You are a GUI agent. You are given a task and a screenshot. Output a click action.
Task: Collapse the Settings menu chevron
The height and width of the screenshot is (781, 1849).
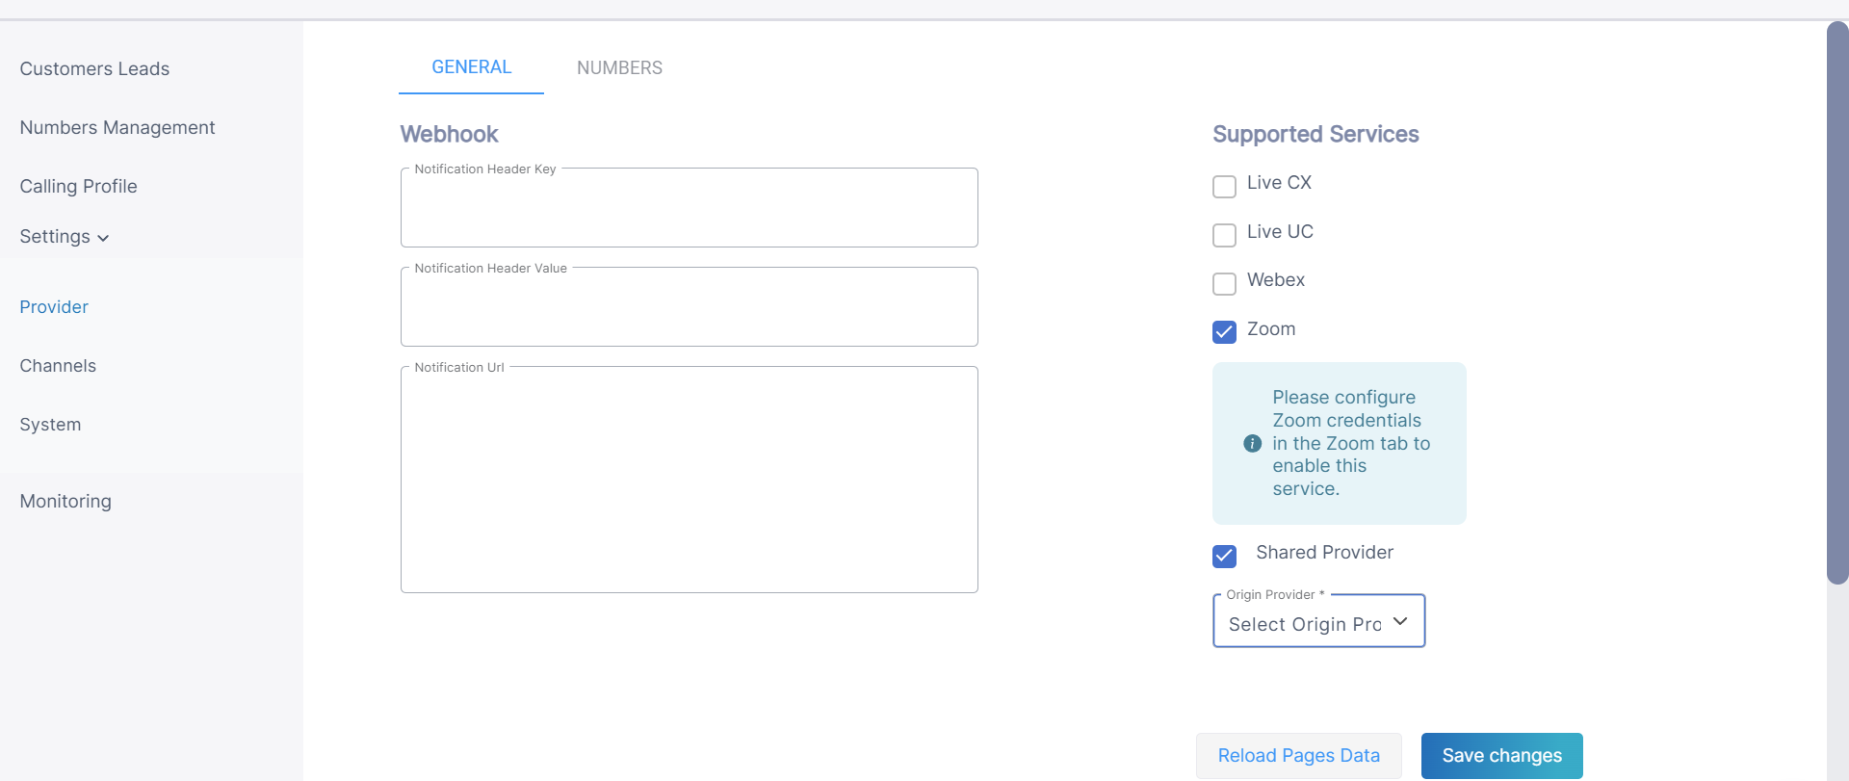tap(103, 238)
